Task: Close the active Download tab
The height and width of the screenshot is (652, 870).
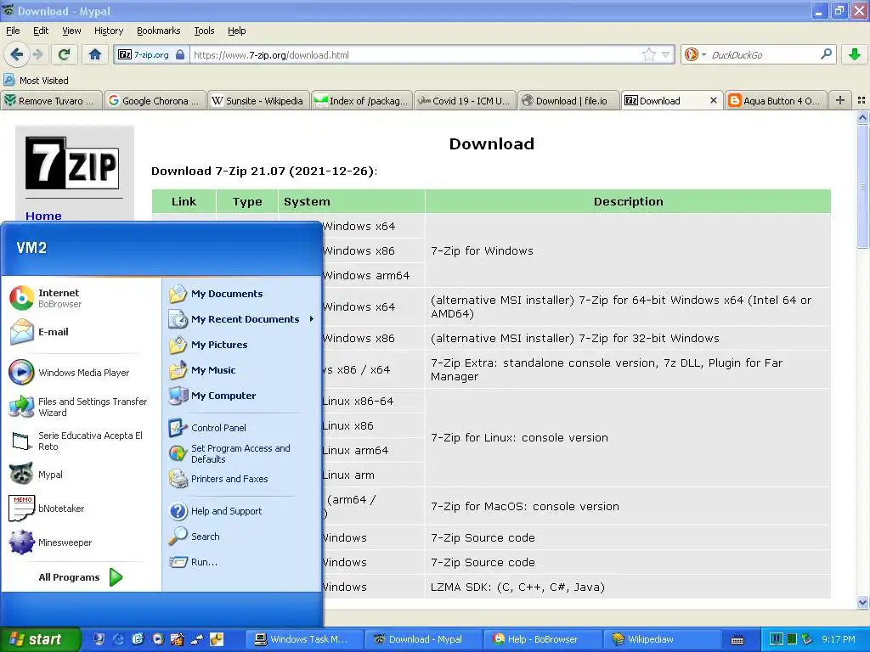Action: (x=714, y=100)
